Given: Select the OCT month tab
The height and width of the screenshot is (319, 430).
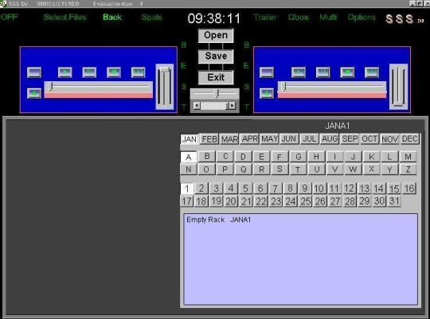Looking at the screenshot, I should 369,139.
